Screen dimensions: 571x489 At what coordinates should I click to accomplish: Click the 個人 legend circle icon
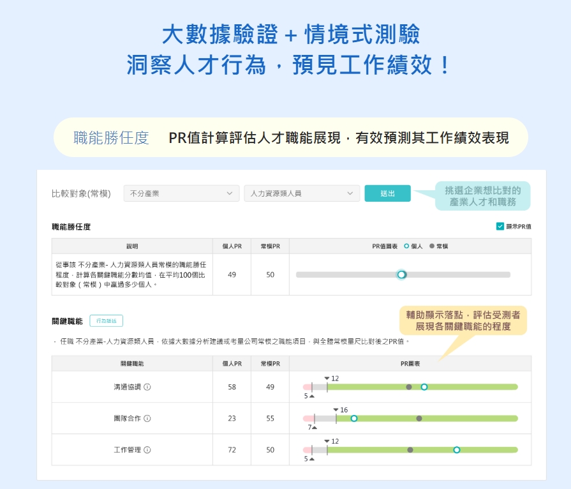click(x=406, y=246)
